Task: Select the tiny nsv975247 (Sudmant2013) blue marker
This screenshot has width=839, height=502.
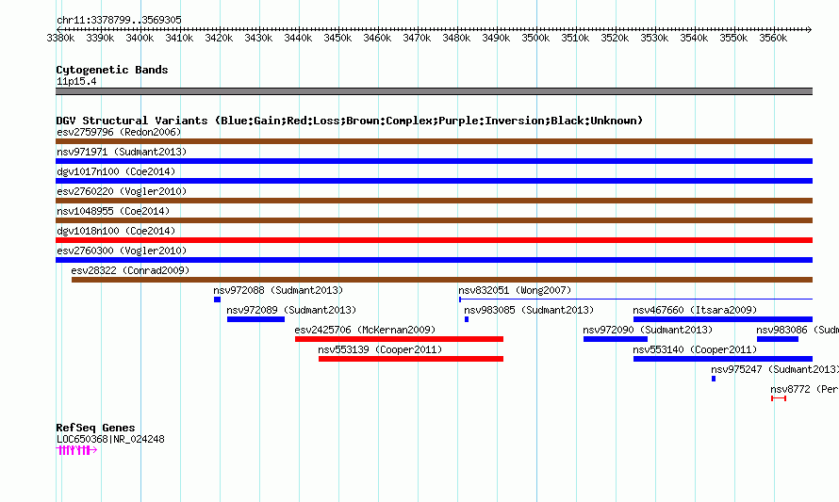Action: [x=714, y=379]
